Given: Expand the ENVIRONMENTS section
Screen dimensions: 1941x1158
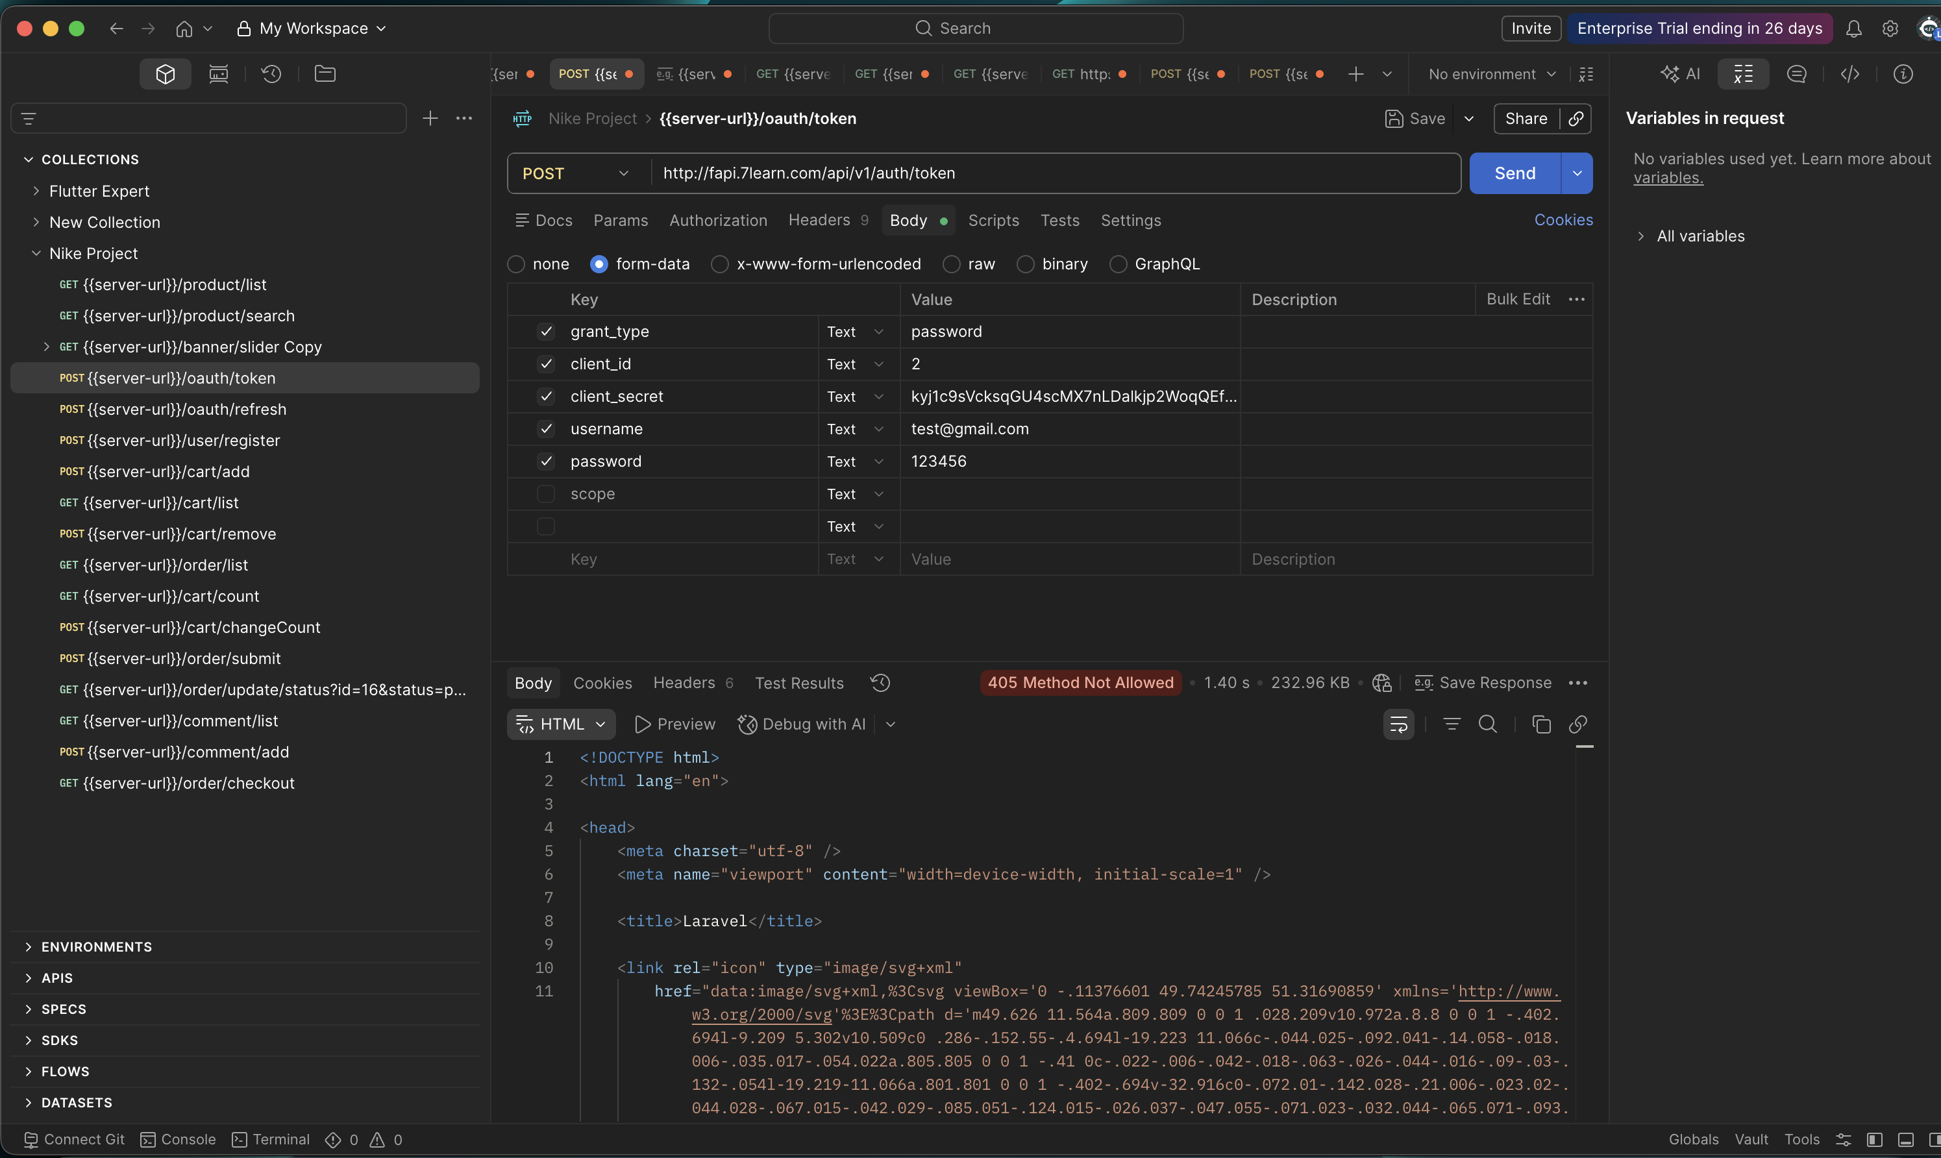Looking at the screenshot, I should pyautogui.click(x=28, y=947).
